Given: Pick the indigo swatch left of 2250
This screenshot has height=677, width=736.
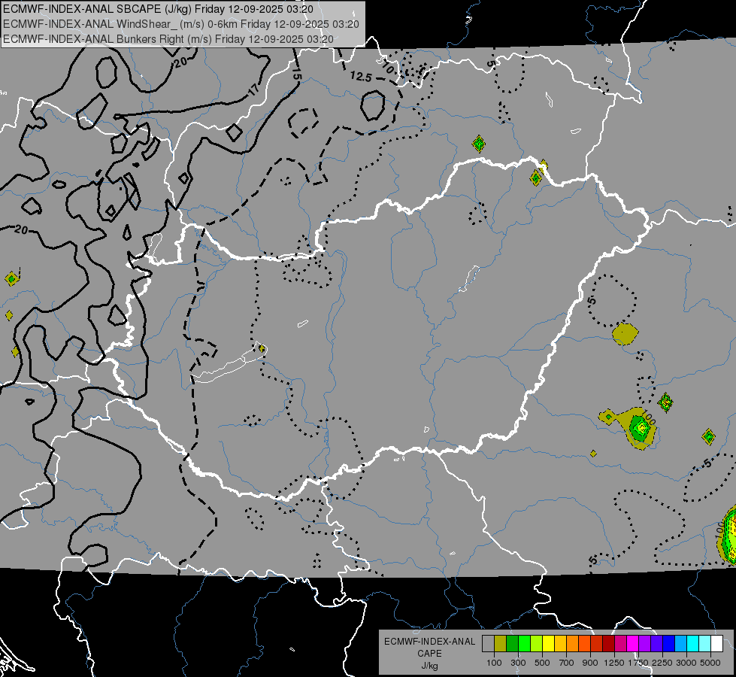Looking at the screenshot, I should tap(656, 643).
